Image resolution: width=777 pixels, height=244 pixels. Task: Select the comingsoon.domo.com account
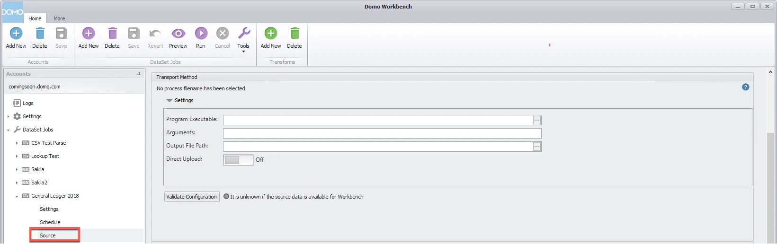35,87
